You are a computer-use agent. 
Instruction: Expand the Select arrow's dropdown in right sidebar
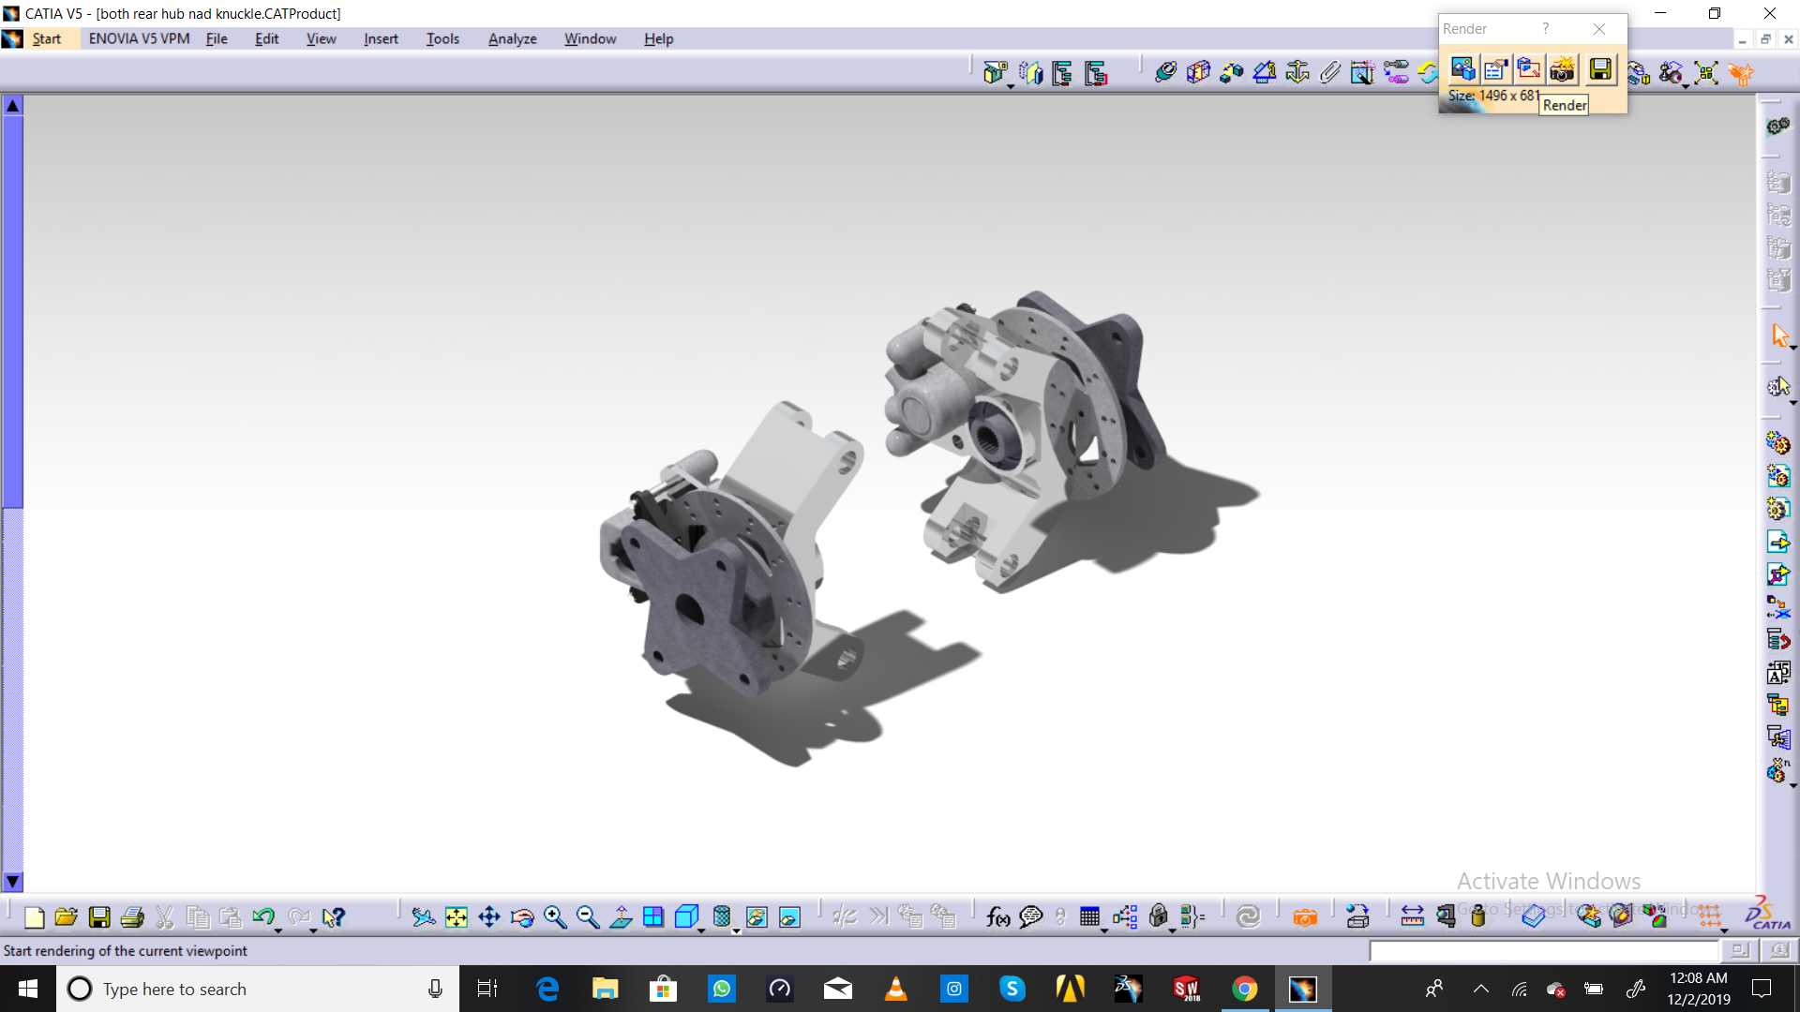1792,348
